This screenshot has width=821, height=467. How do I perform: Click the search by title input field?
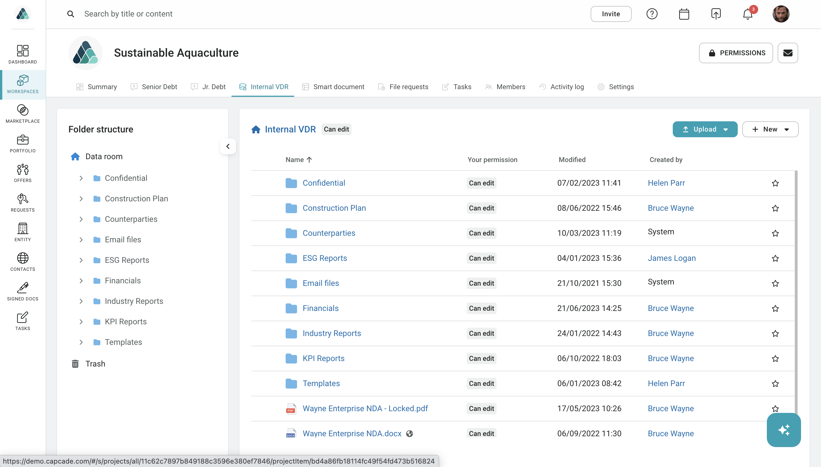[x=129, y=14]
